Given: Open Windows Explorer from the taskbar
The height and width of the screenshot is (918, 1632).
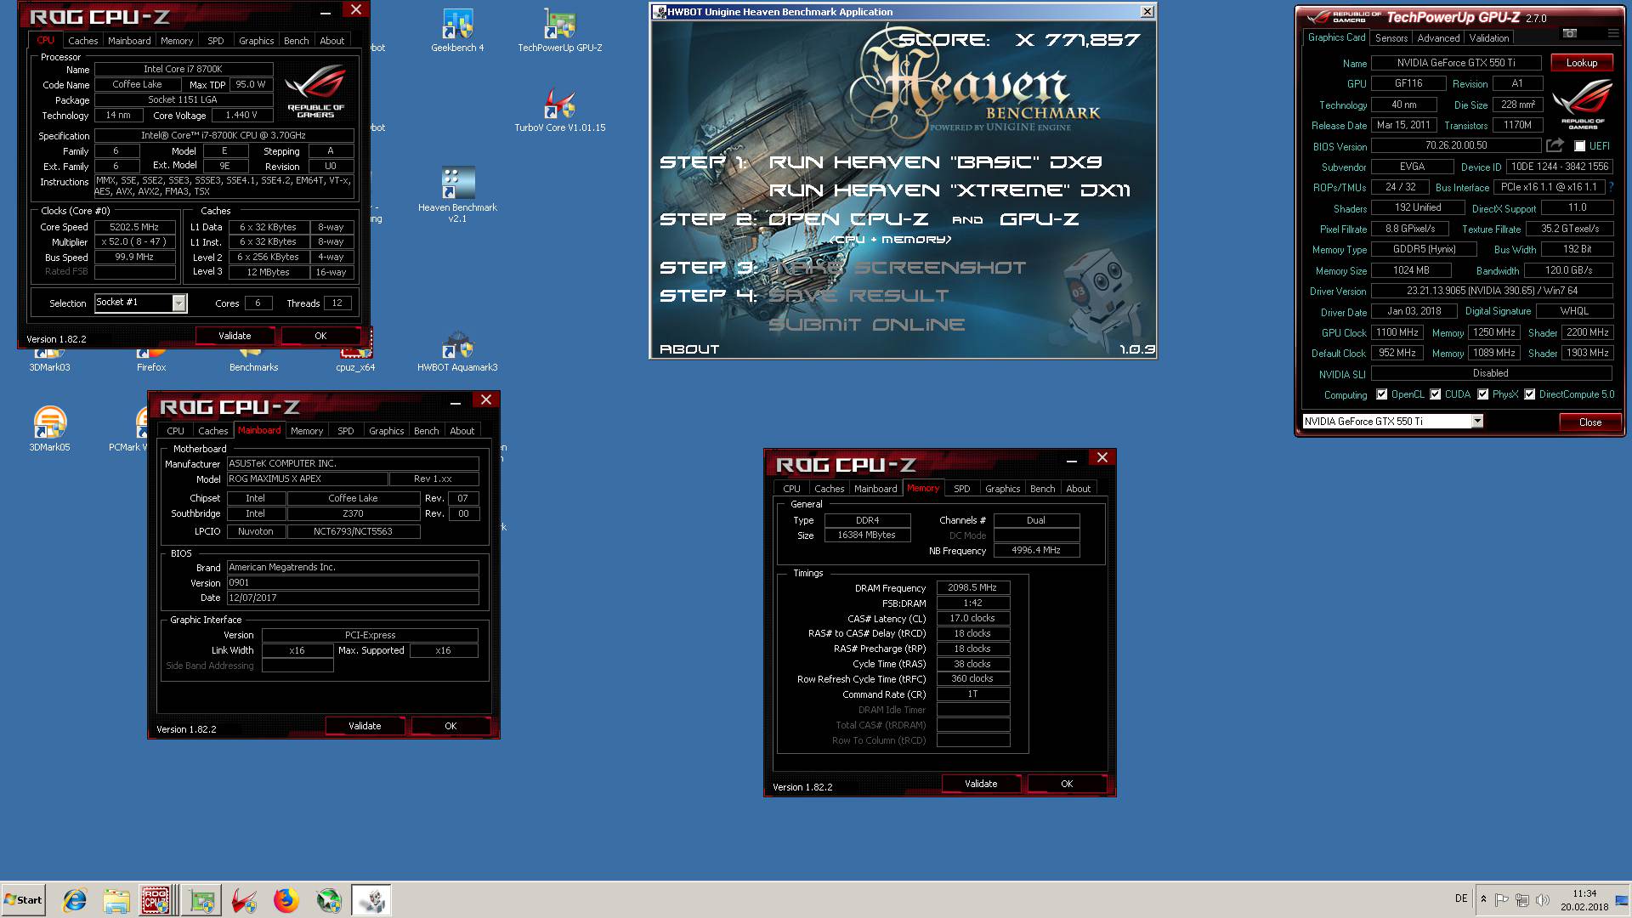Looking at the screenshot, I should [116, 900].
